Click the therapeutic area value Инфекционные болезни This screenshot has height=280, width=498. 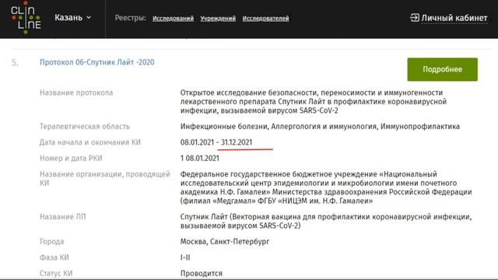tap(320, 126)
